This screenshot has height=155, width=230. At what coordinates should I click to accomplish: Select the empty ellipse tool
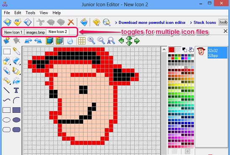click(x=7, y=120)
